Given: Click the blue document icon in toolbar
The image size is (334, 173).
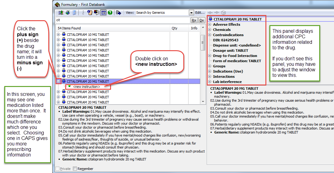Looking at the screenshot, I should coord(74,13).
